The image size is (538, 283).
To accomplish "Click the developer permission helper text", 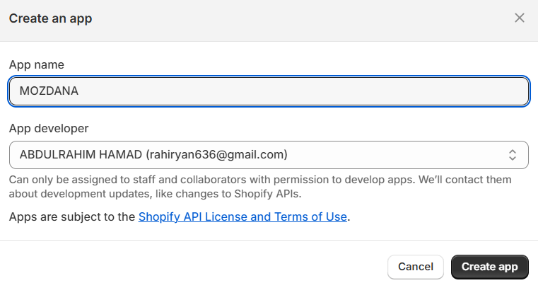I will tap(260, 187).
